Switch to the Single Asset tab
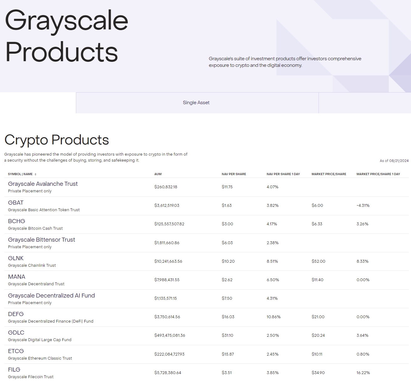This screenshot has height=381, width=411. (x=197, y=103)
